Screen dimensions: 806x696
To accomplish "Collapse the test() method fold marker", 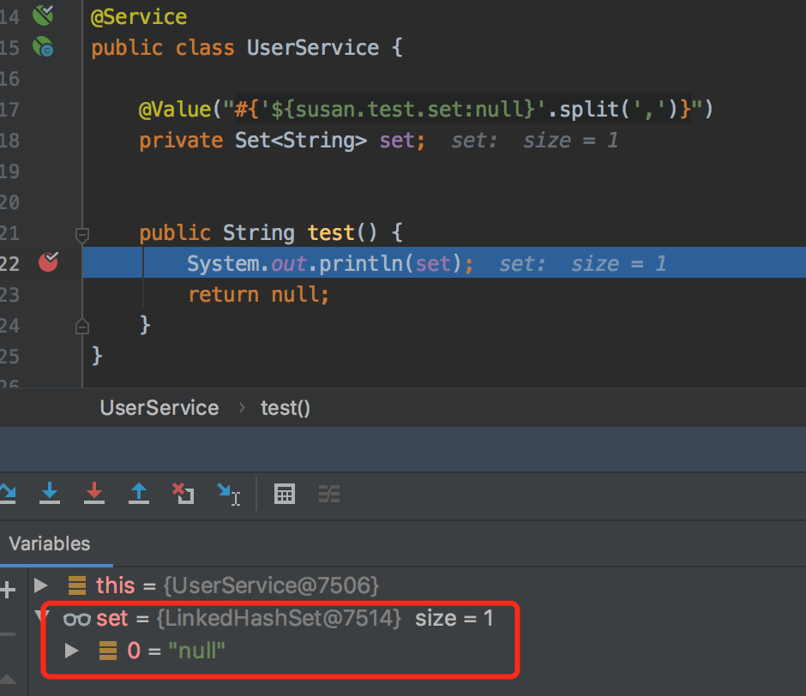I will click(82, 233).
